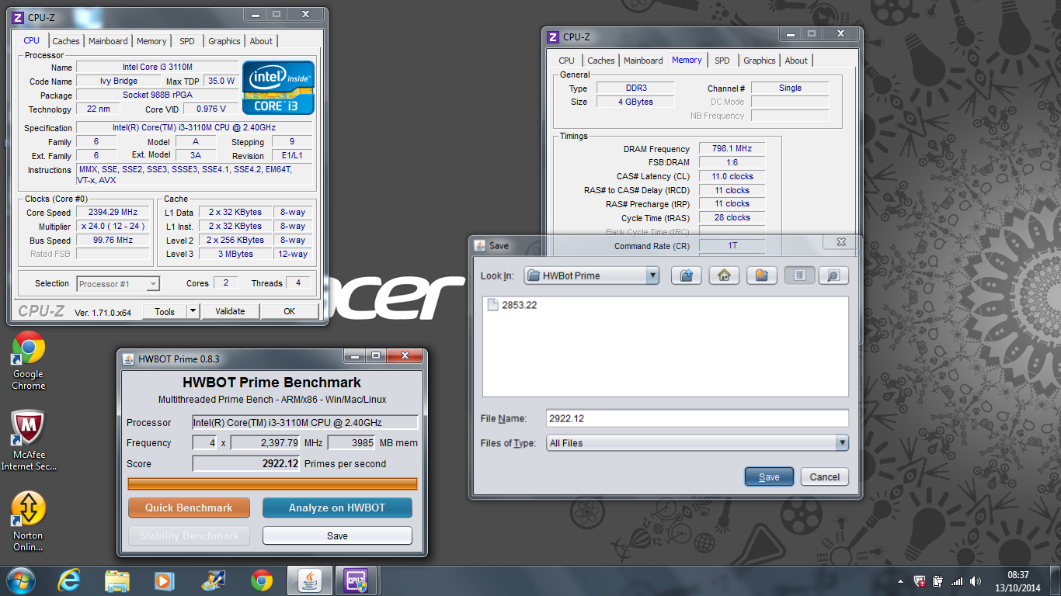This screenshot has width=1061, height=596.
Task: Open the Windows Start menu
Action: pos(21,580)
